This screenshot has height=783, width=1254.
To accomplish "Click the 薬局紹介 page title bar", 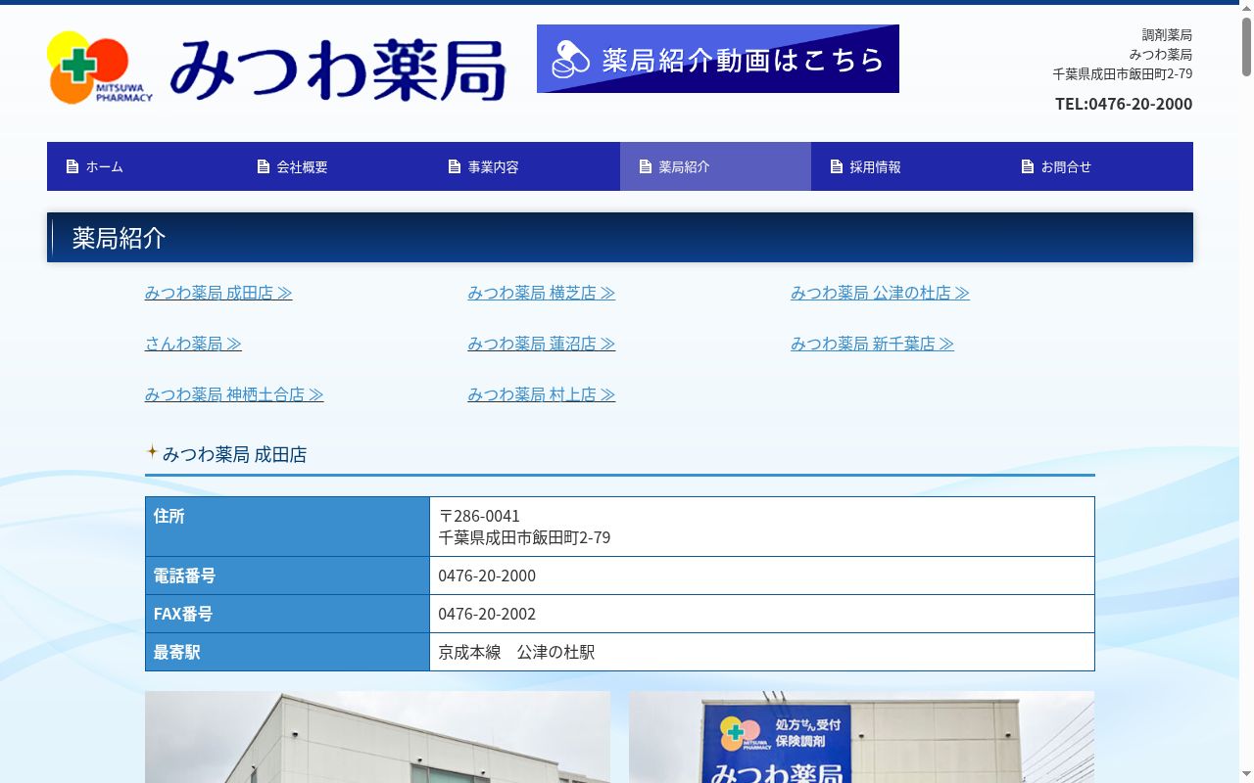I will (x=620, y=238).
